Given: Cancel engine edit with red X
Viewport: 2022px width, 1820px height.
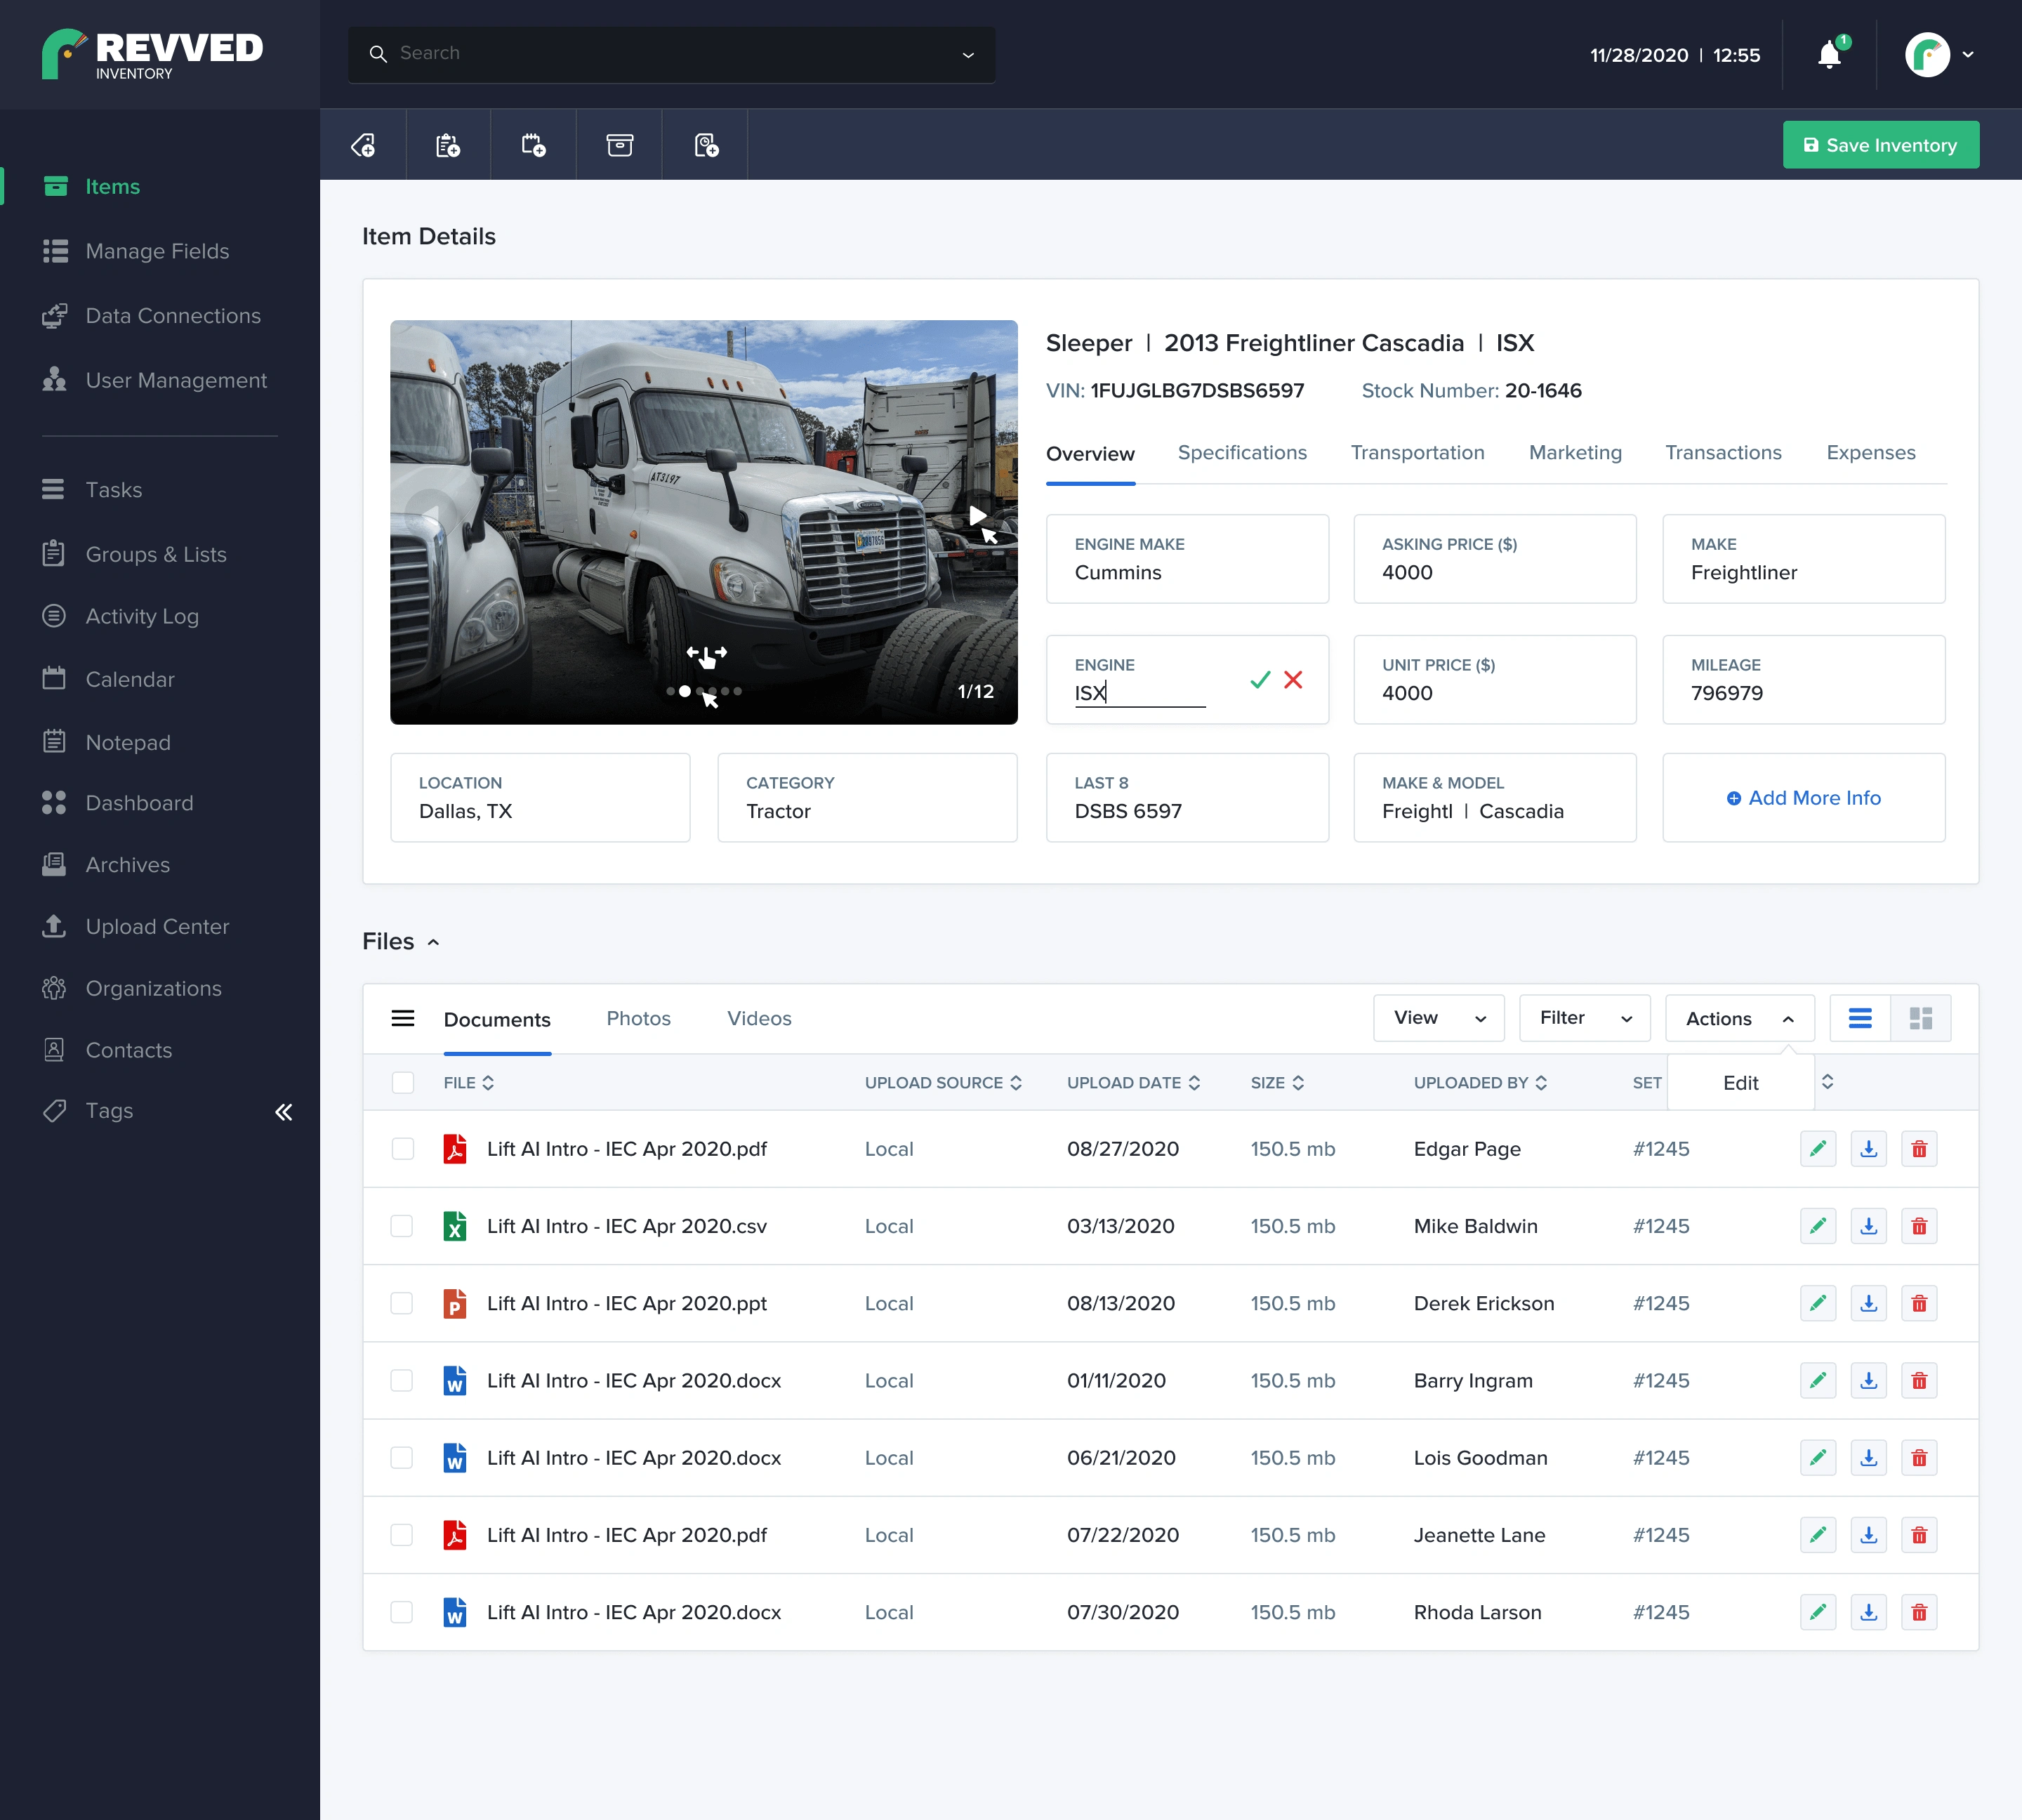Looking at the screenshot, I should coord(1293,680).
